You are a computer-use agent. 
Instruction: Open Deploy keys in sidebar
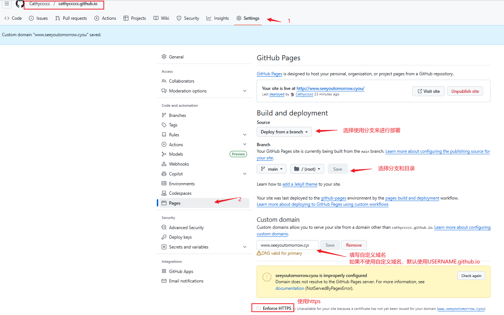point(180,237)
